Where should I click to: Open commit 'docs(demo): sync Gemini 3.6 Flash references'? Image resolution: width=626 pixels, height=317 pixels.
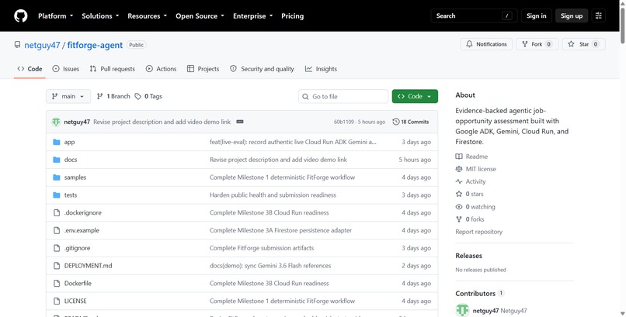[x=270, y=266]
